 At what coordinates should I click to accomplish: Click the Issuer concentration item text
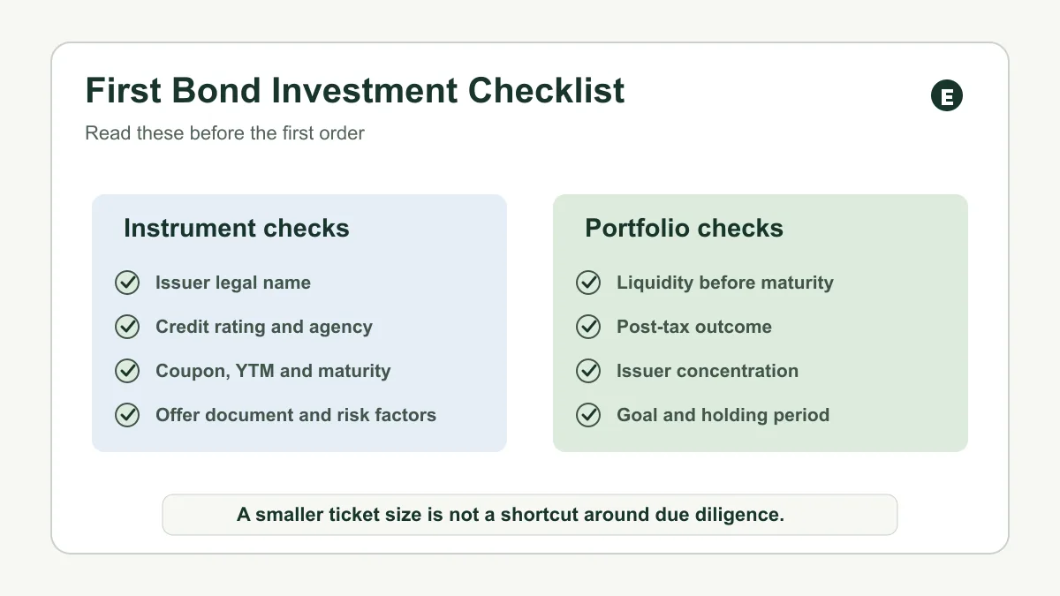pos(708,371)
